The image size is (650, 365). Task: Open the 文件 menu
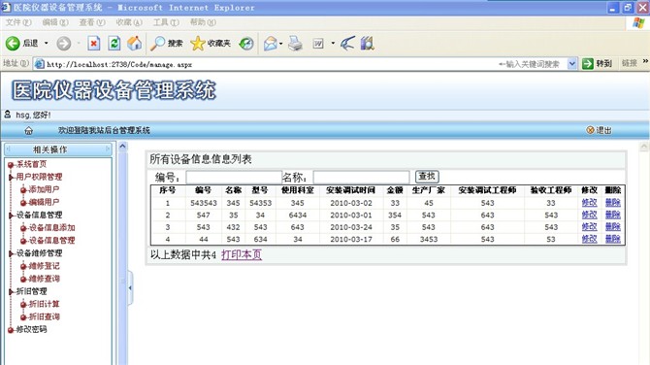tap(18, 22)
